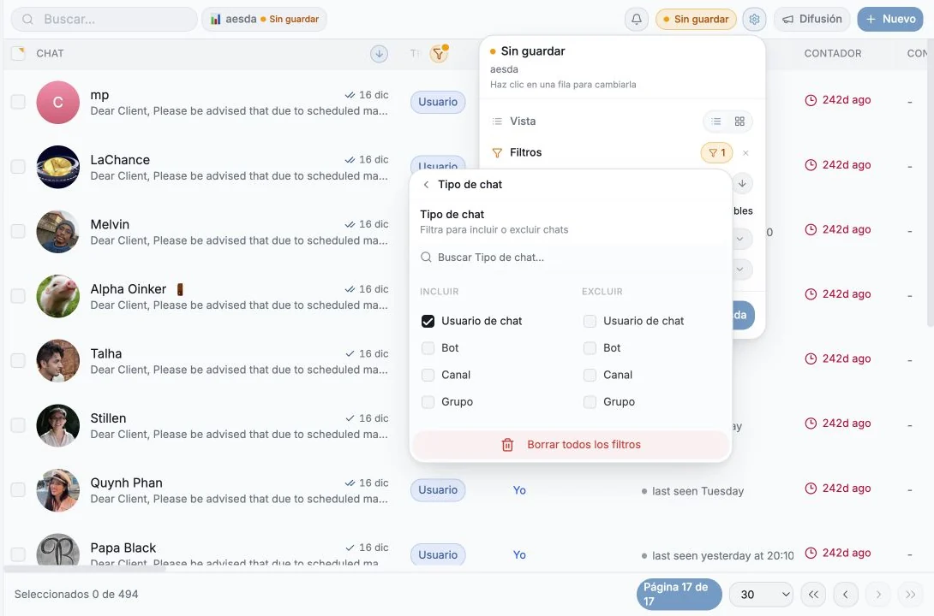Expand the second chevron dropdown in settings panel
This screenshot has width=934, height=616.
[x=739, y=269]
